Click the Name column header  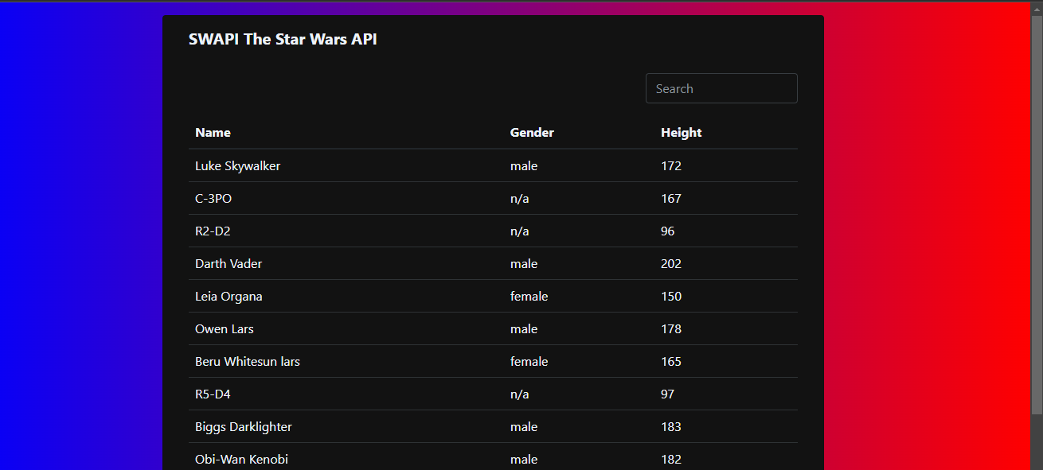213,133
